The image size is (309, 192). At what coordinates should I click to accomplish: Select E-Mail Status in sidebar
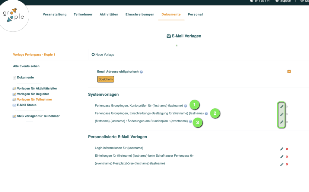click(27, 105)
